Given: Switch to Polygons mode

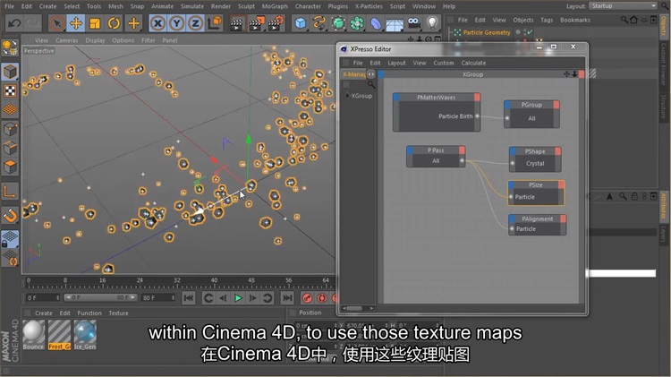Looking at the screenshot, I should pos(10,167).
